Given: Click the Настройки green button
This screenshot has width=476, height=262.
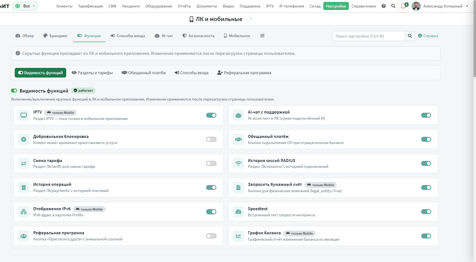Looking at the screenshot, I should (x=336, y=6).
